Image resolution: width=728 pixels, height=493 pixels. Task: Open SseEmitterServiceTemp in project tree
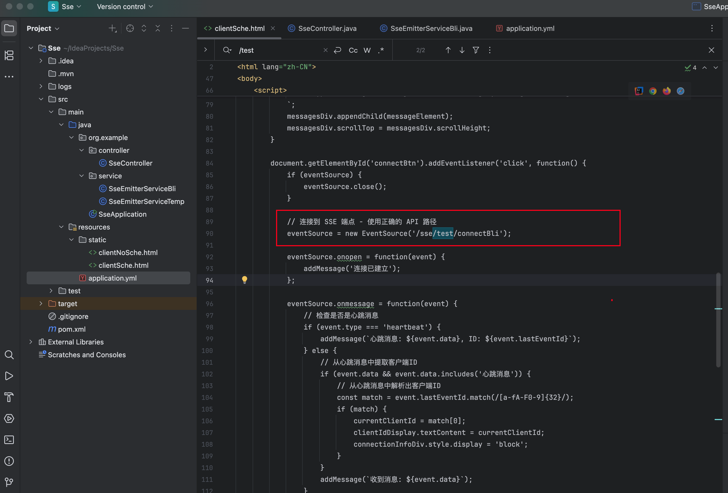(146, 202)
